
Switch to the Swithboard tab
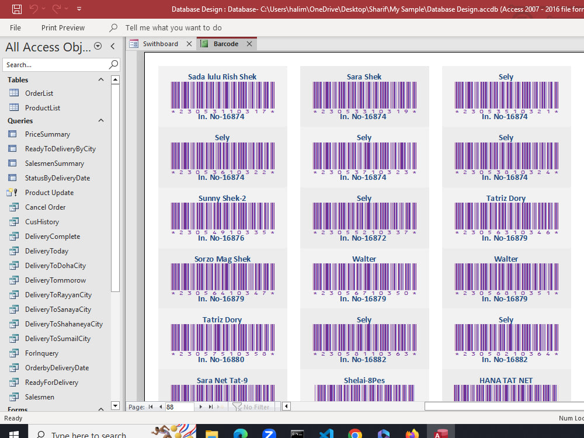[160, 44]
